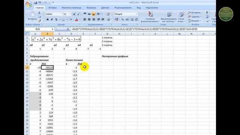The height and width of the screenshot is (135, 240).
Task: Click Select All corner of the sheet
Action: click(27, 34)
